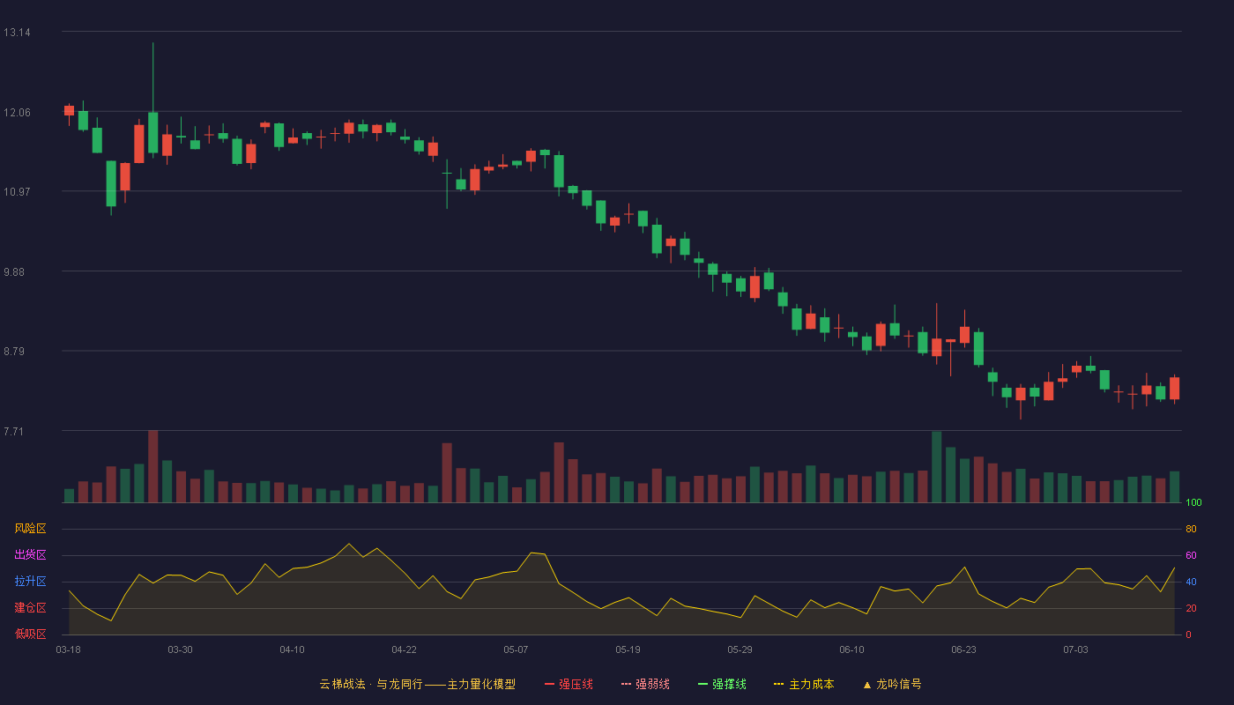This screenshot has height=705, width=1234.
Task: Toggle the 主力成本 legend entry
Action: click(x=804, y=684)
